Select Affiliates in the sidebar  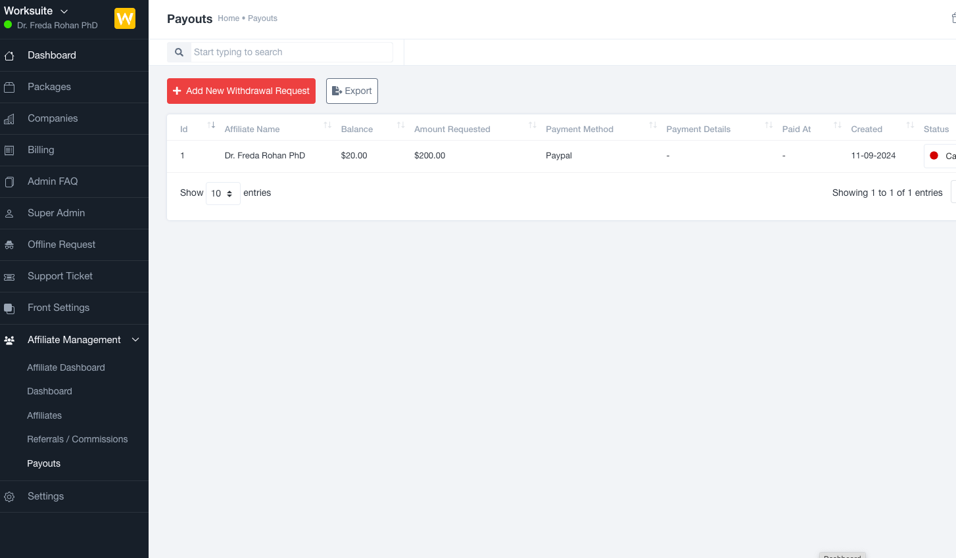coord(44,415)
